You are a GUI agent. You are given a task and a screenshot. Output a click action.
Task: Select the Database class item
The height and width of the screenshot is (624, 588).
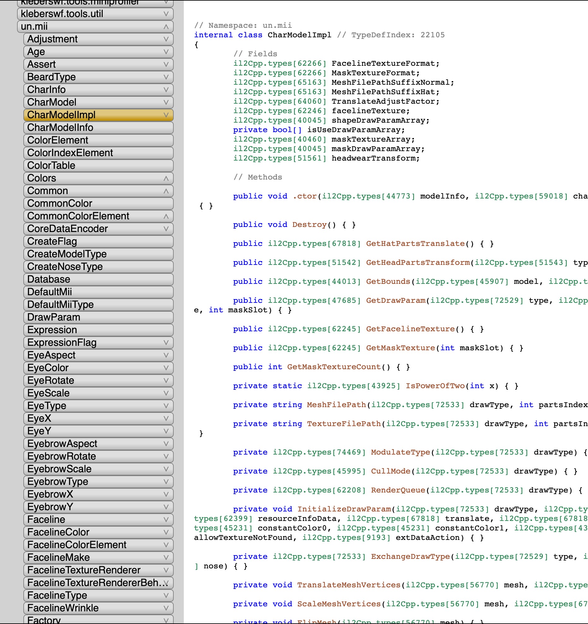49,279
